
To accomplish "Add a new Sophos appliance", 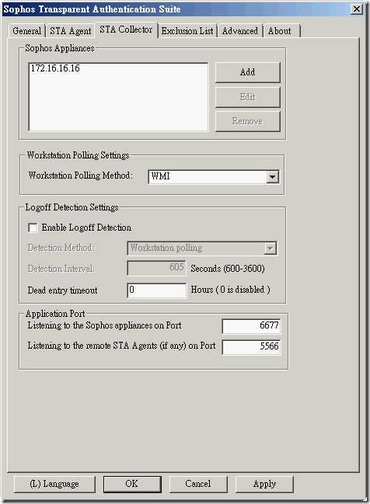I will click(x=248, y=72).
